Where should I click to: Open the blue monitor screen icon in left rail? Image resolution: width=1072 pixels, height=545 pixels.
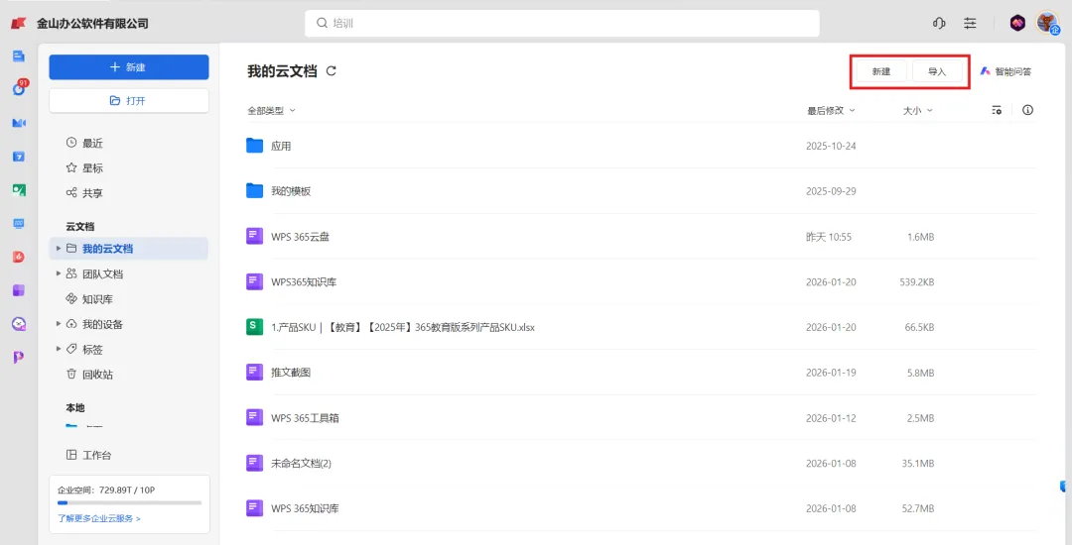(19, 224)
